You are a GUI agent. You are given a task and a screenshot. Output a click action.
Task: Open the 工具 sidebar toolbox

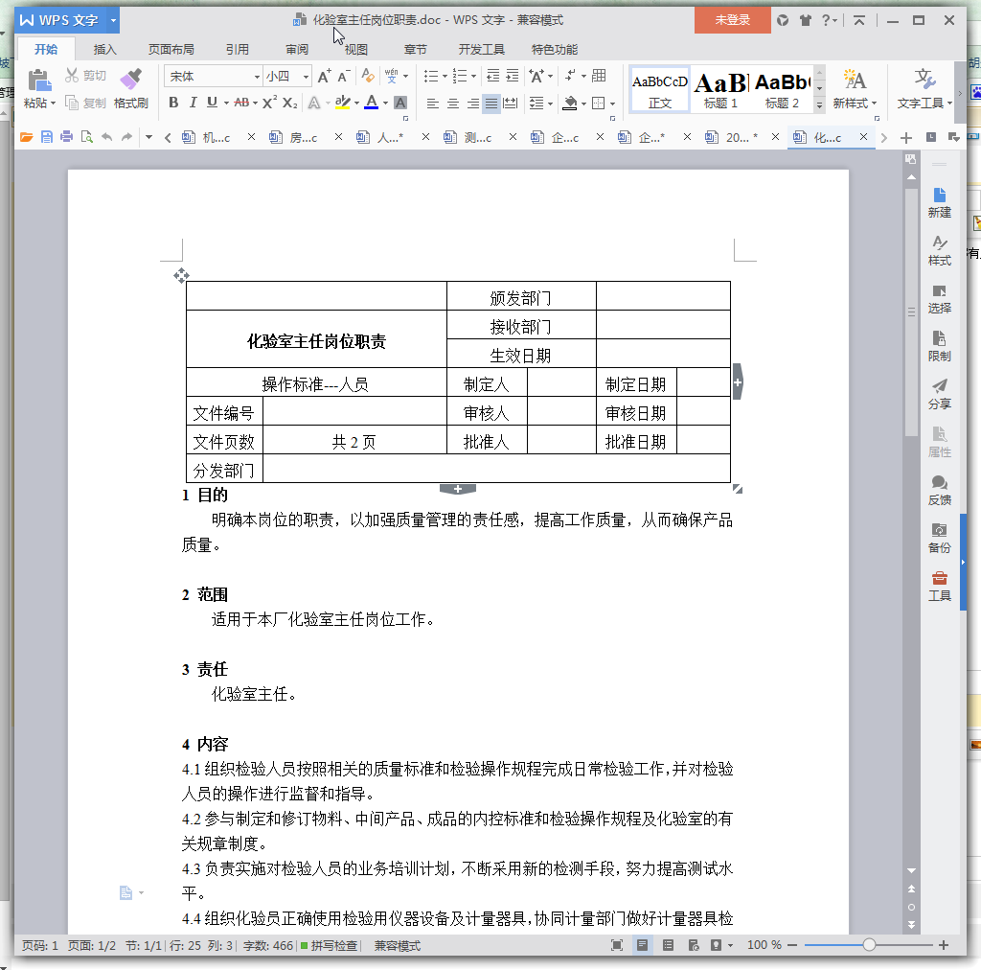pyautogui.click(x=939, y=586)
